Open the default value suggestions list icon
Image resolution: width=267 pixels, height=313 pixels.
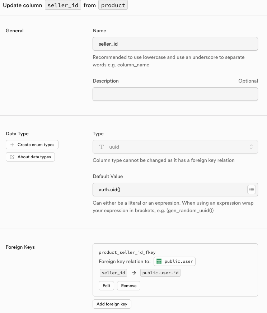coord(252,189)
